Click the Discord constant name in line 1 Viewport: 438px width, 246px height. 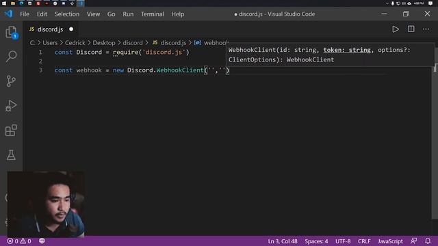tap(89, 52)
